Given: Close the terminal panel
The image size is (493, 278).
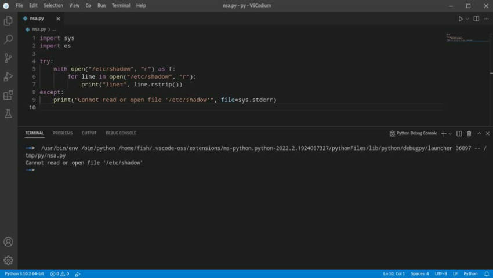Looking at the screenshot, I should pyautogui.click(x=488, y=134).
